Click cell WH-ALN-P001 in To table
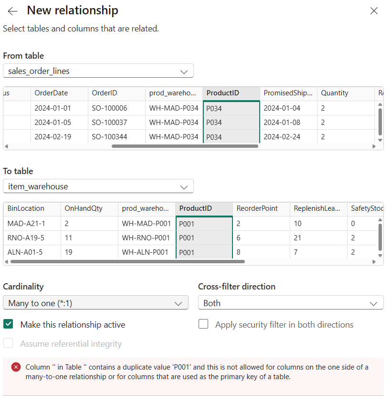Screen dimensions: 390x402 pos(147,252)
